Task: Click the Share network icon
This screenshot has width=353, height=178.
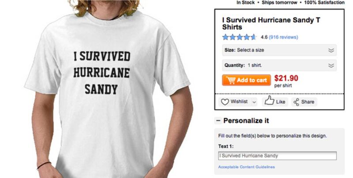Action: click(x=296, y=102)
